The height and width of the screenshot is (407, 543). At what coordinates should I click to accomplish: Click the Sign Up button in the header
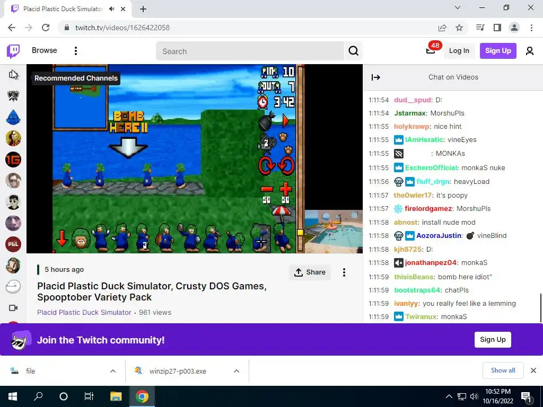[x=498, y=51]
